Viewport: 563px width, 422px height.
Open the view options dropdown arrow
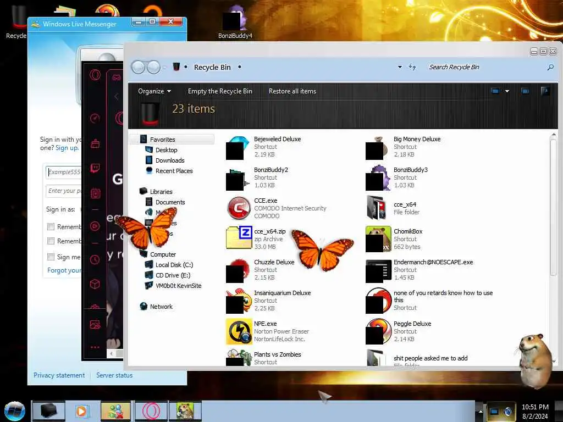(507, 91)
